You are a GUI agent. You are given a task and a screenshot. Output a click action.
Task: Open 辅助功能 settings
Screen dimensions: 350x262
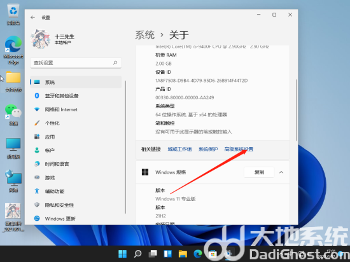(x=76, y=191)
